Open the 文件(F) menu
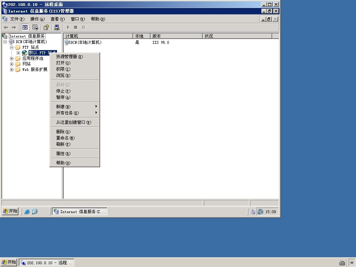This screenshot has height=267, width=356. click(x=17, y=19)
